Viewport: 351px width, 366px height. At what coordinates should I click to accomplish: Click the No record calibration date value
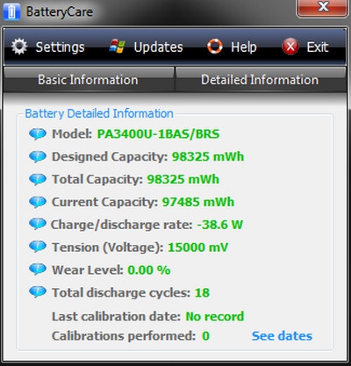[x=215, y=316]
